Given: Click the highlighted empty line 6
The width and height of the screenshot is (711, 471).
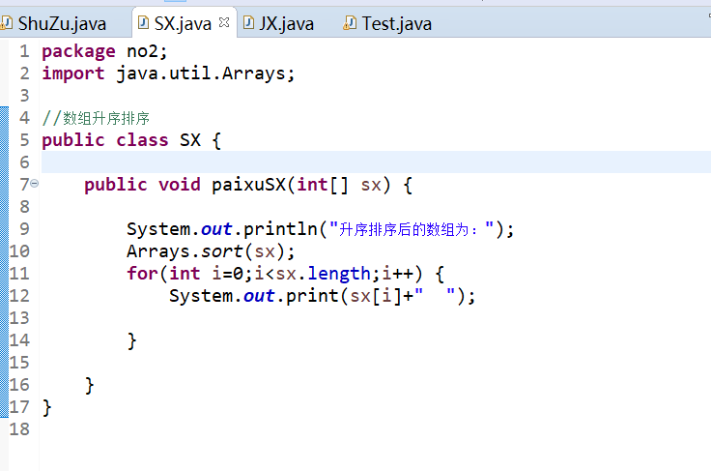Looking at the screenshot, I should pos(376,162).
